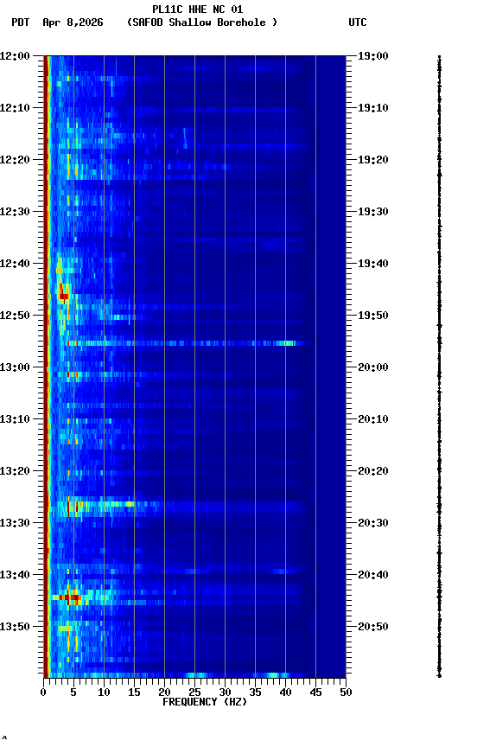Image resolution: width=477 pixels, height=747 pixels.
Task: Click the 20:30 UTC time label
Action: (373, 524)
